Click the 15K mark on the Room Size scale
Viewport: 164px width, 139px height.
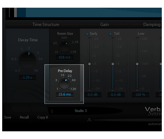coord(73,52)
